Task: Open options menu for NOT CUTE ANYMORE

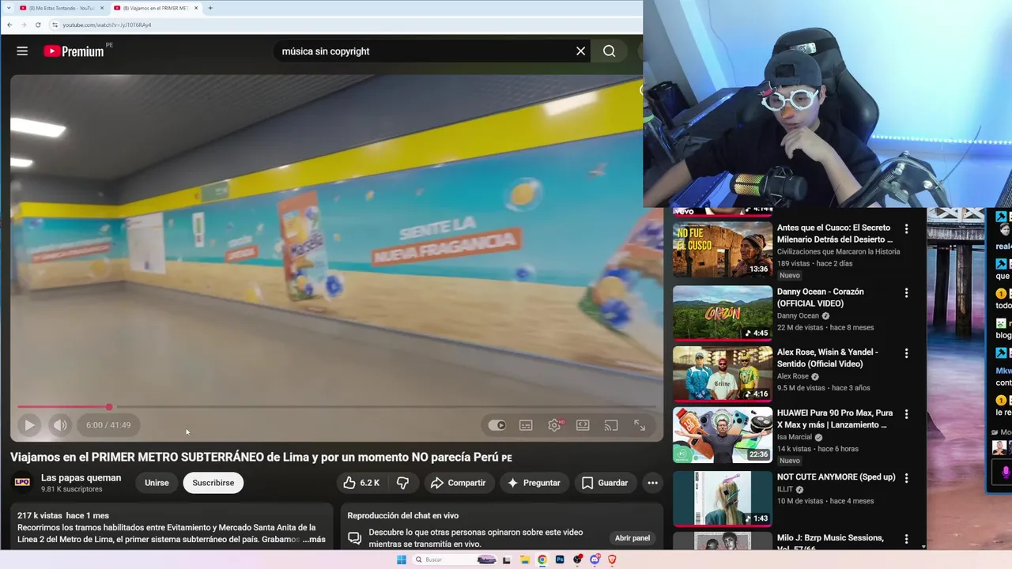Action: click(906, 478)
